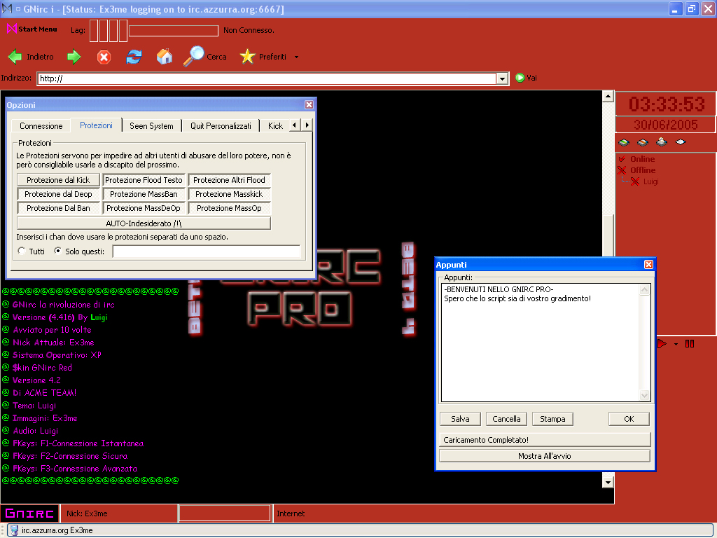This screenshot has width=717, height=538.
Task: Click the green Indietro back arrow
Action: [x=15, y=57]
